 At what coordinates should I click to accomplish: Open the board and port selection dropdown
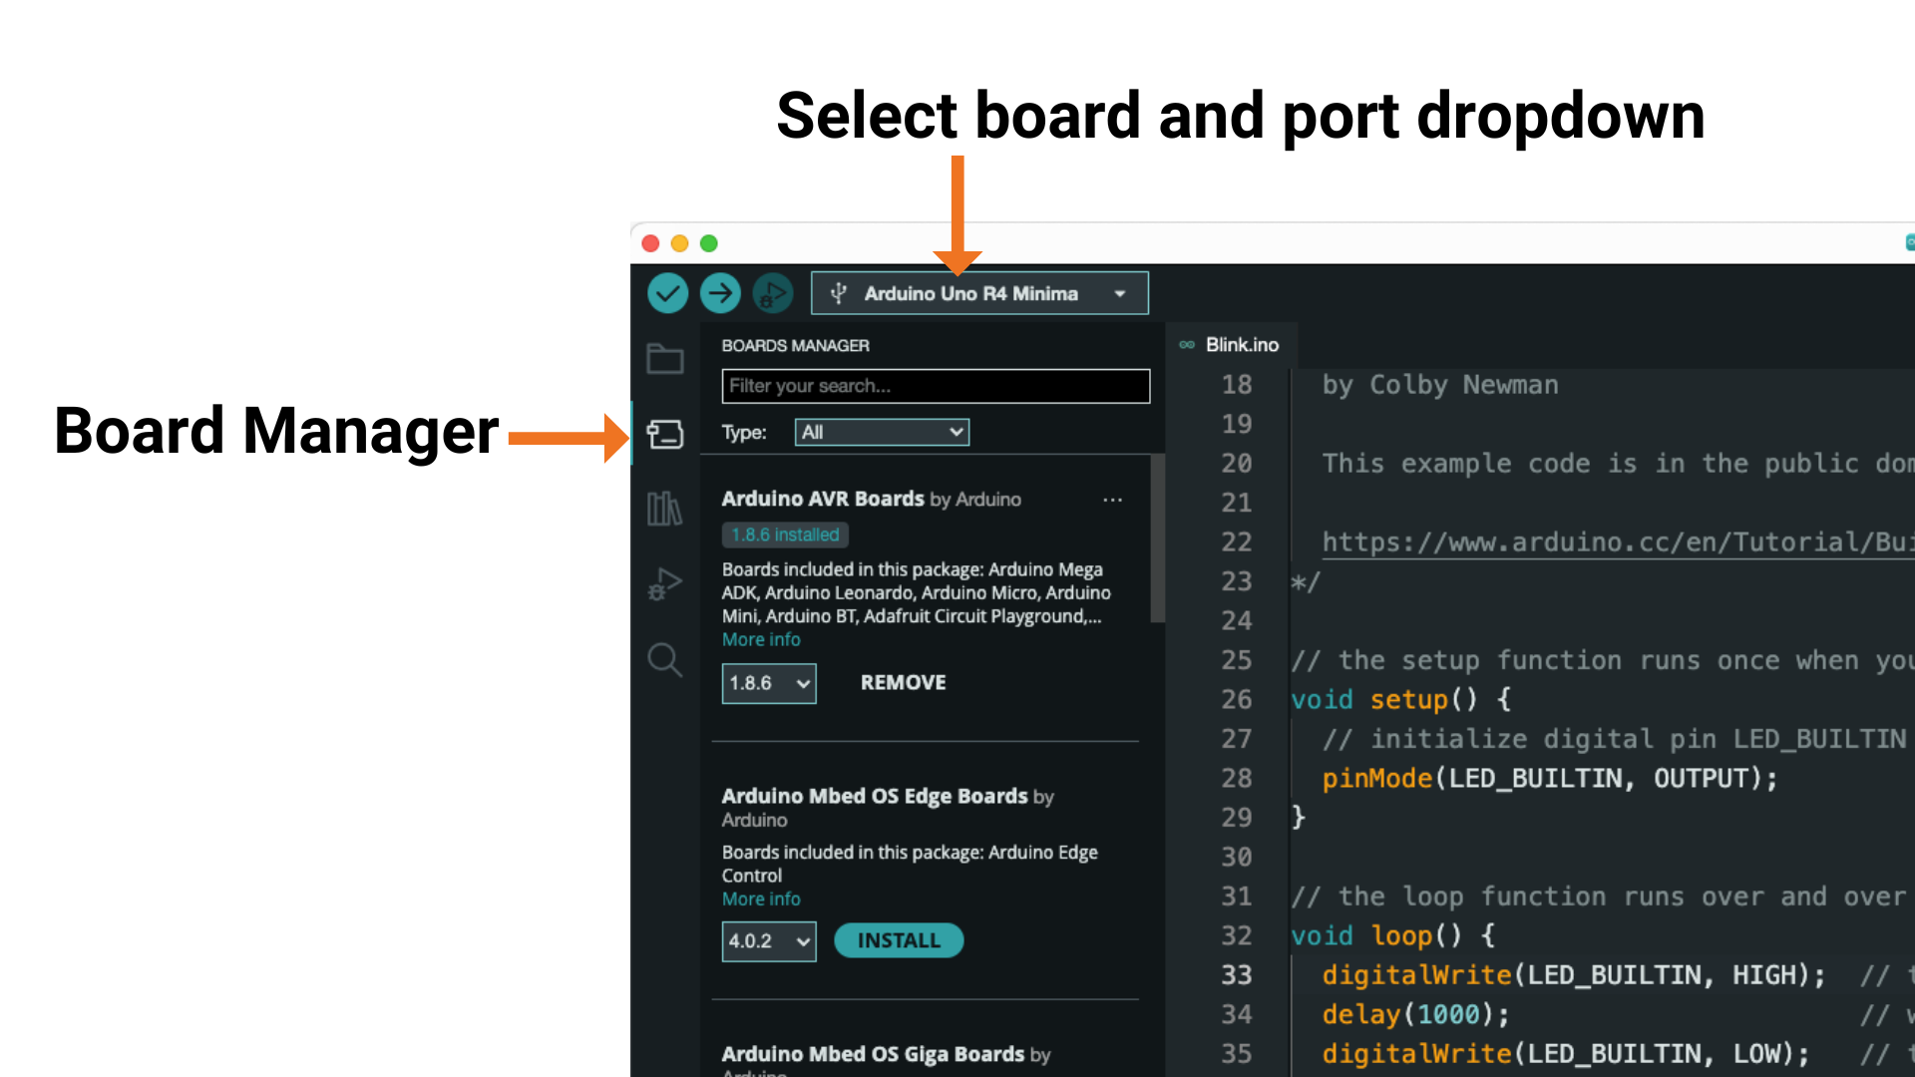tap(978, 292)
